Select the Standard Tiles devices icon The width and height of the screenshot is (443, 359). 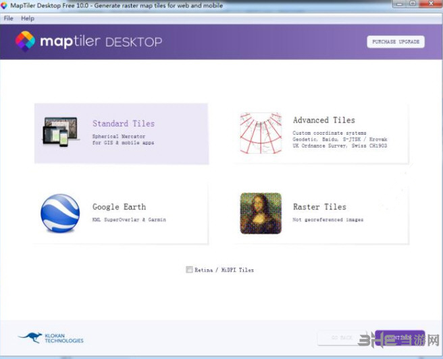[x=60, y=132]
